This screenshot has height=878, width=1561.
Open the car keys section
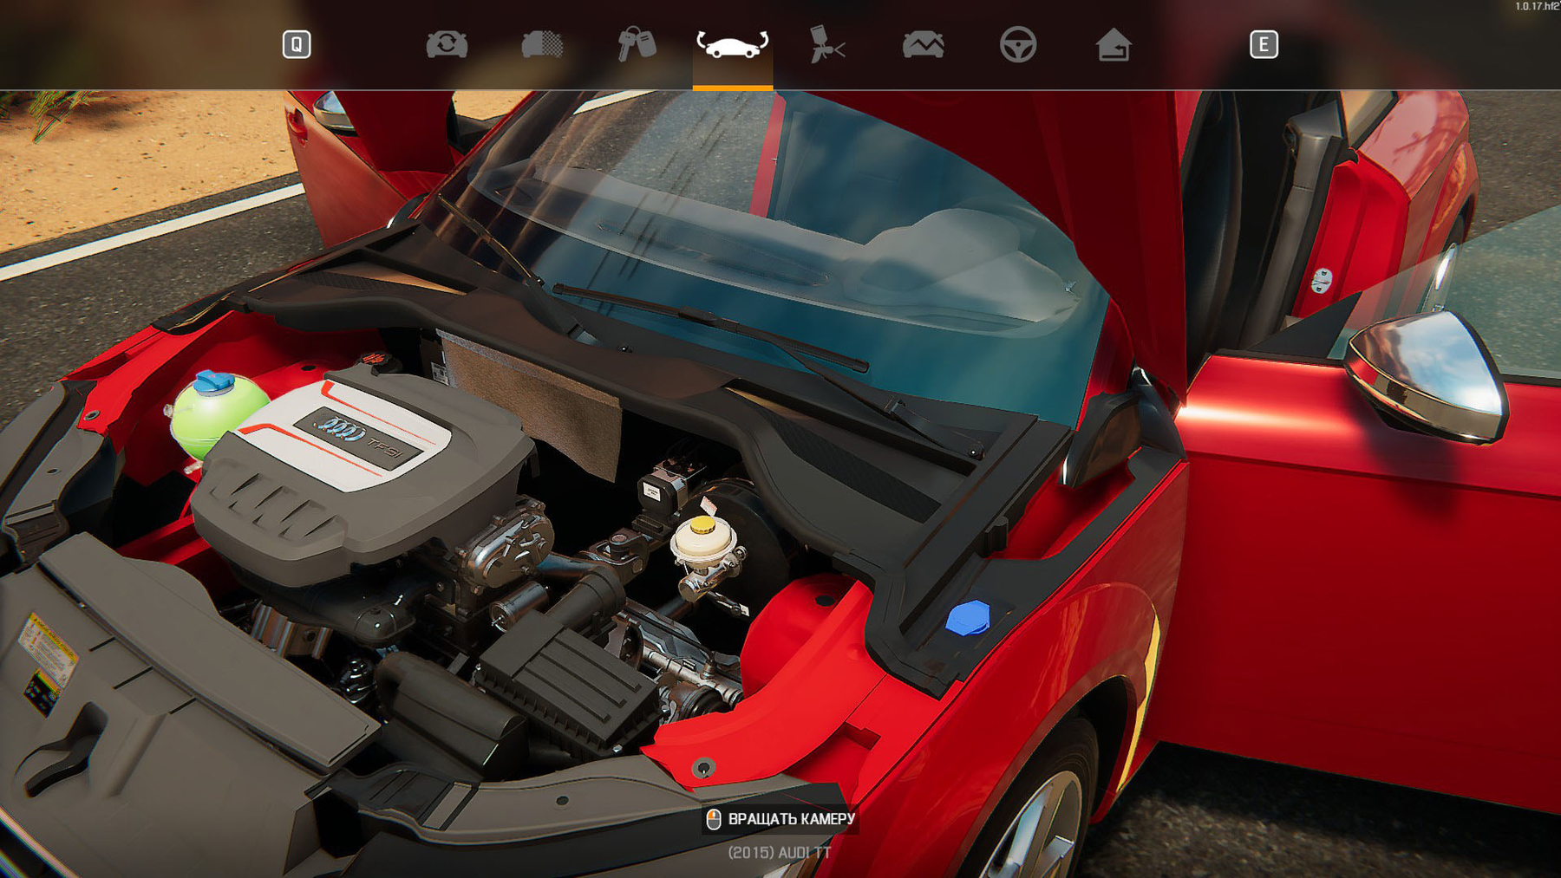[x=637, y=44]
